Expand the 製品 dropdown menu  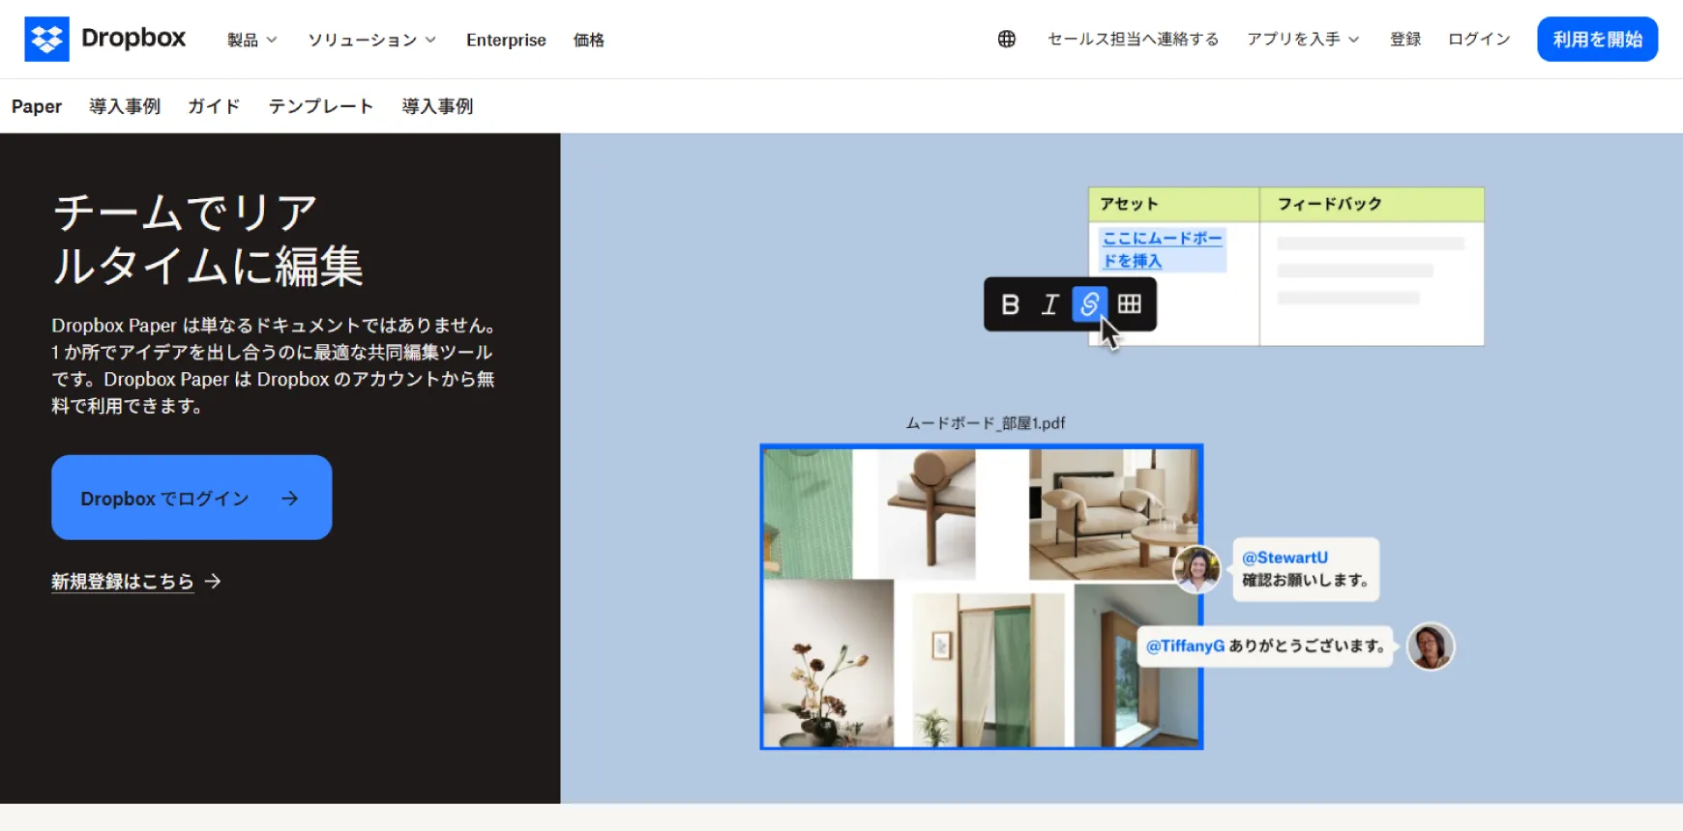click(x=251, y=40)
